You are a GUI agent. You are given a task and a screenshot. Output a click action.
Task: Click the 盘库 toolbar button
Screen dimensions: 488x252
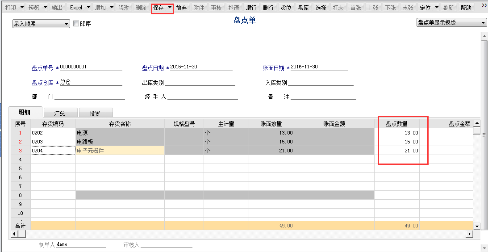tap(303, 8)
